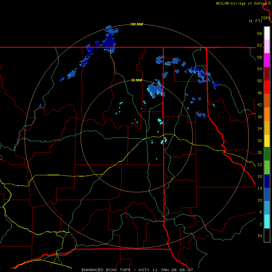The height and width of the screenshot is (272, 272).
Task: Click the ENHANCED ECHO TOPS KOTX timestamp caption
Action: click(x=137, y=270)
